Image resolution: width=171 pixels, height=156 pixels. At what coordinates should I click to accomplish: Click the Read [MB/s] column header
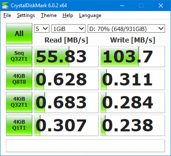tap(66, 40)
